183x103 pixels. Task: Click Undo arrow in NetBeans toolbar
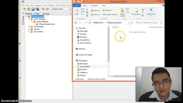[43, 9]
